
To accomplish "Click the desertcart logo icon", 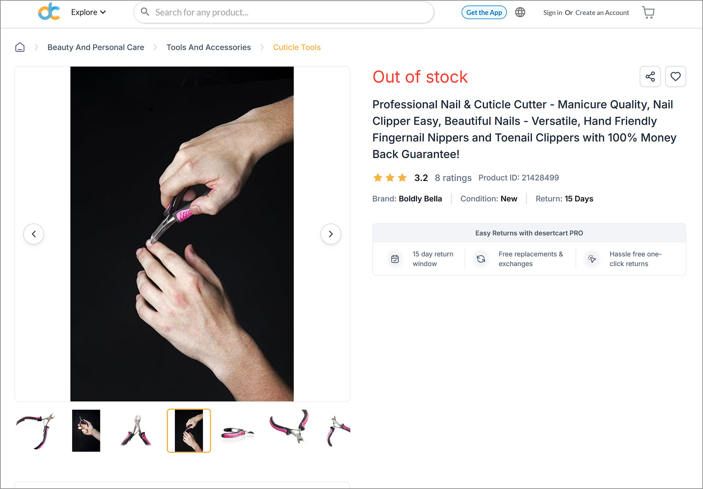I will tap(49, 12).
